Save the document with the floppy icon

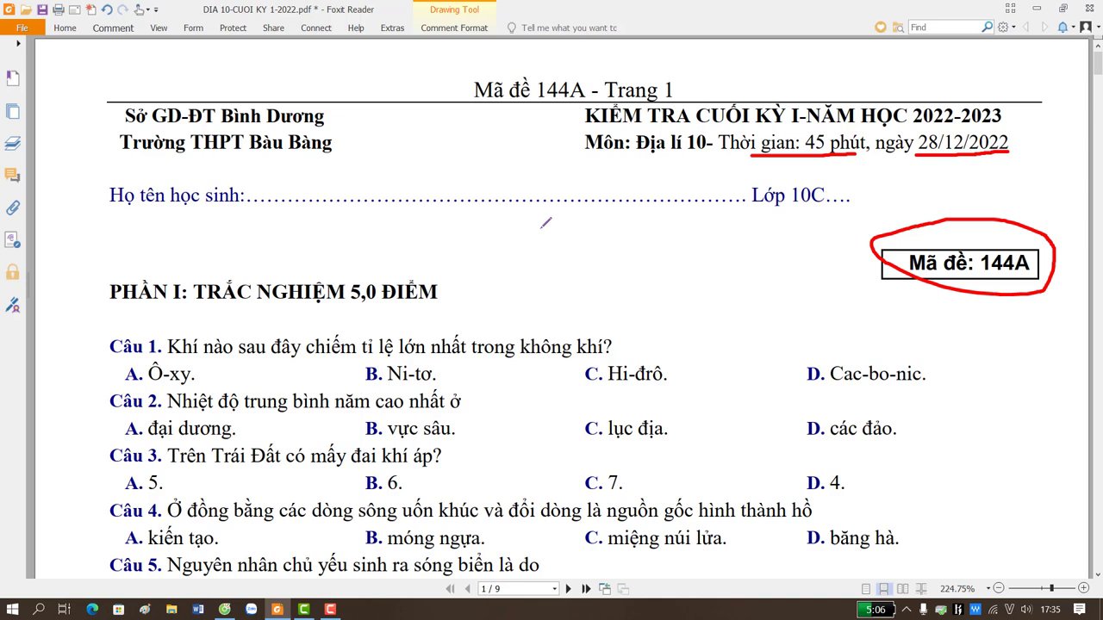[42, 9]
